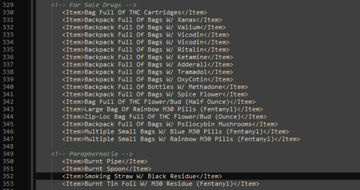Click line number 353 in the gutter
This screenshot has width=360, height=190.
[x=7, y=184]
